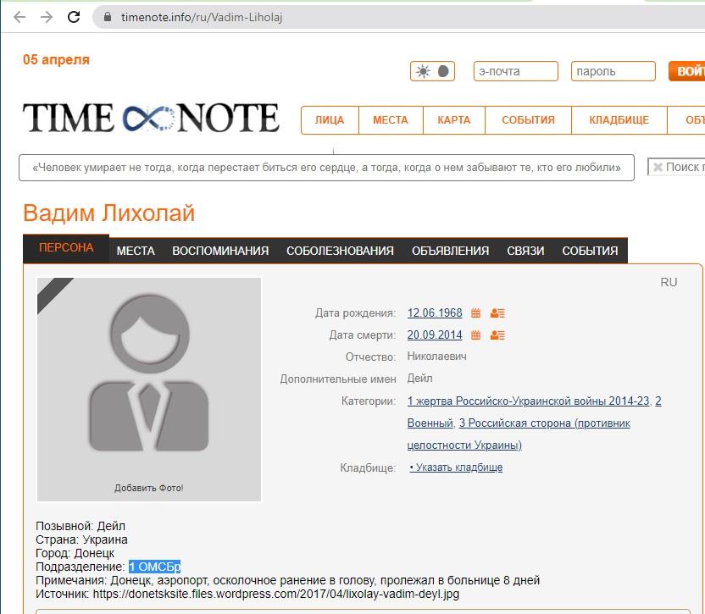705x614 pixels.
Task: Click the RU language label
Action: point(669,282)
